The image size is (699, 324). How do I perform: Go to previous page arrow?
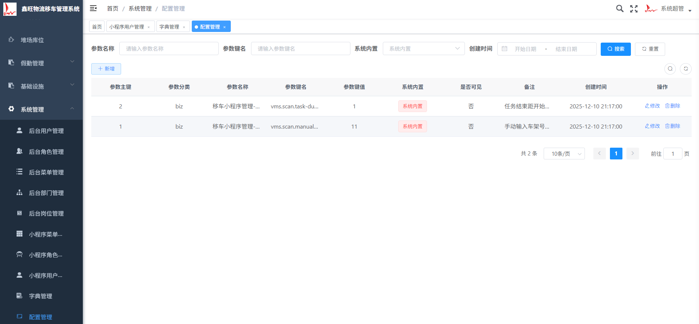[599, 154]
